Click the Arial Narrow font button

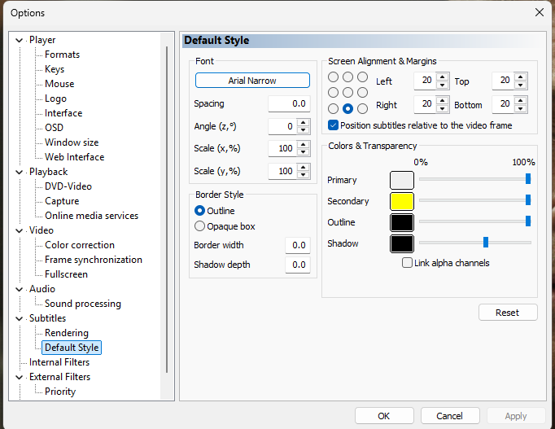point(252,81)
